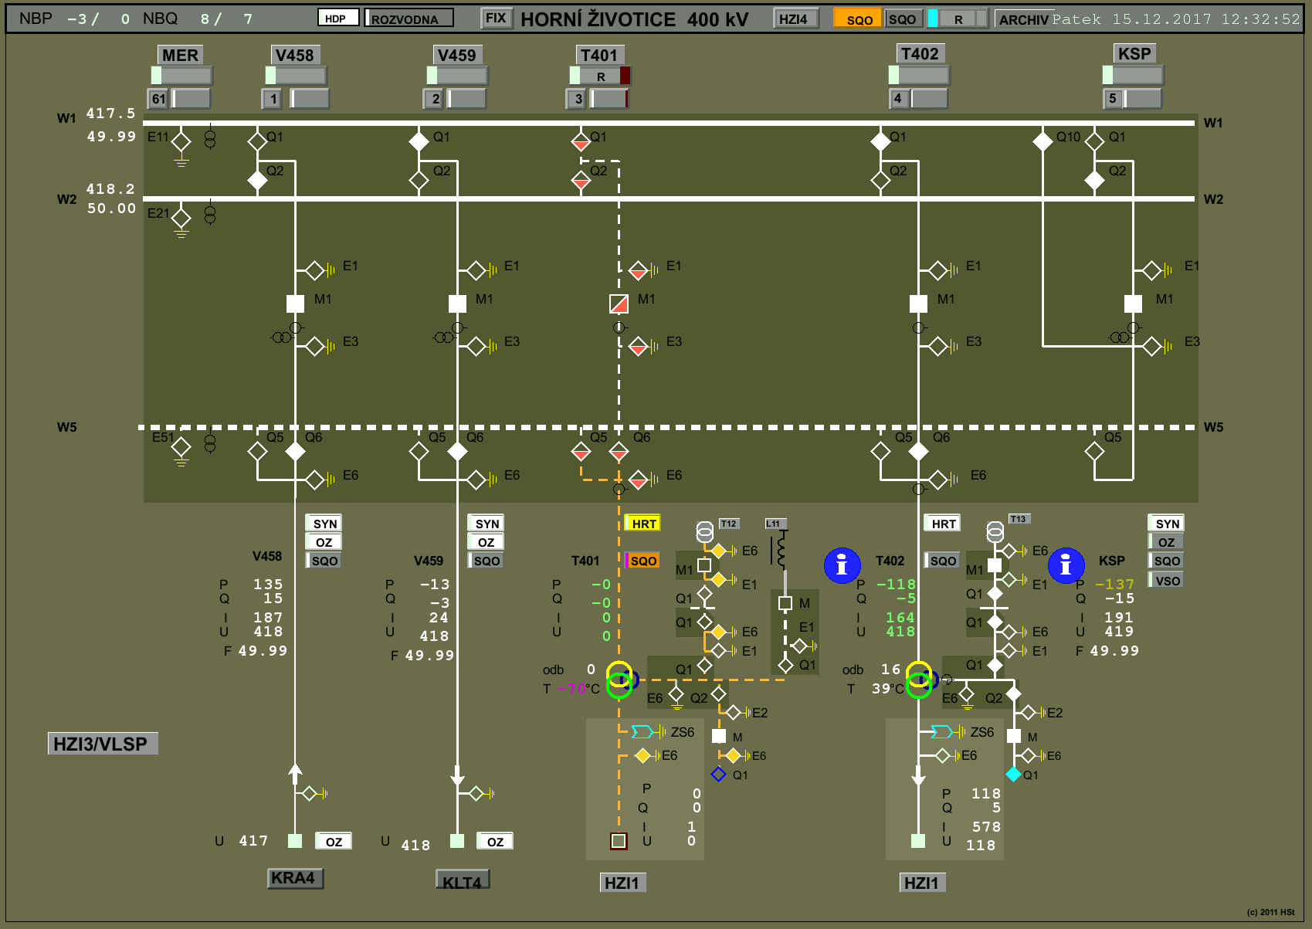Image resolution: width=1312 pixels, height=929 pixels.
Task: Open HZI1 link below T401
Action: point(622,883)
